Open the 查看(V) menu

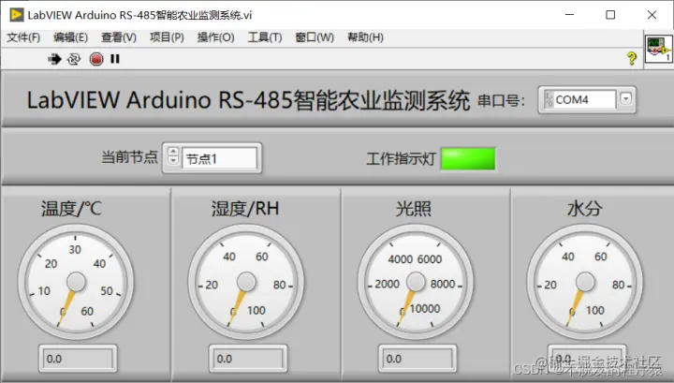(x=119, y=37)
